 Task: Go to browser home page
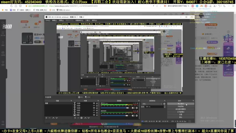point(16,6)
